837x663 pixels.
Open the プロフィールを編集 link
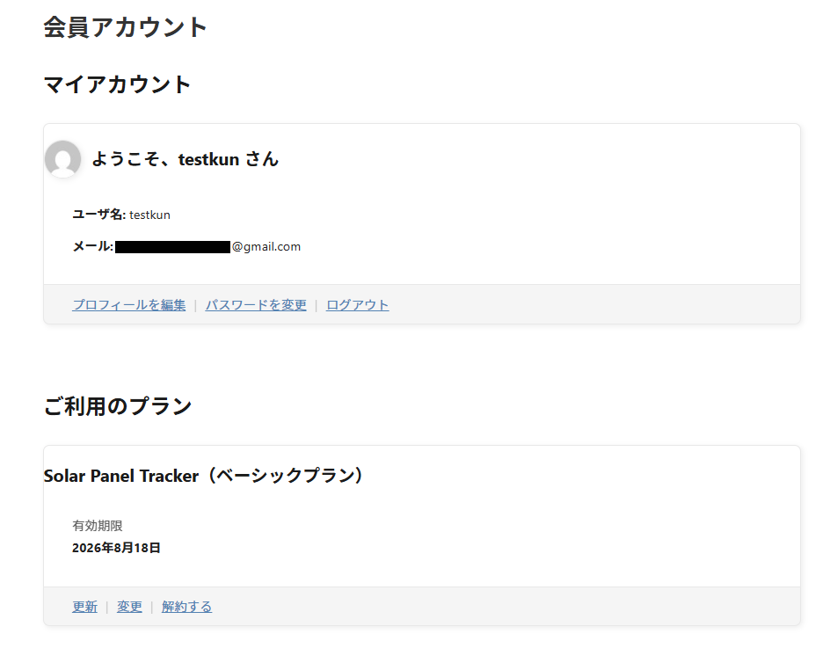point(129,305)
